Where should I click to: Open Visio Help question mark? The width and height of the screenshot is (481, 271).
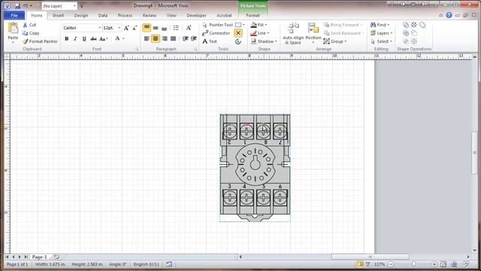pyautogui.click(x=449, y=15)
